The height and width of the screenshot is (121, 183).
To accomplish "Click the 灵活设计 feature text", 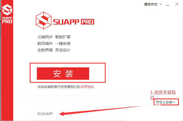I will tap(63, 50).
